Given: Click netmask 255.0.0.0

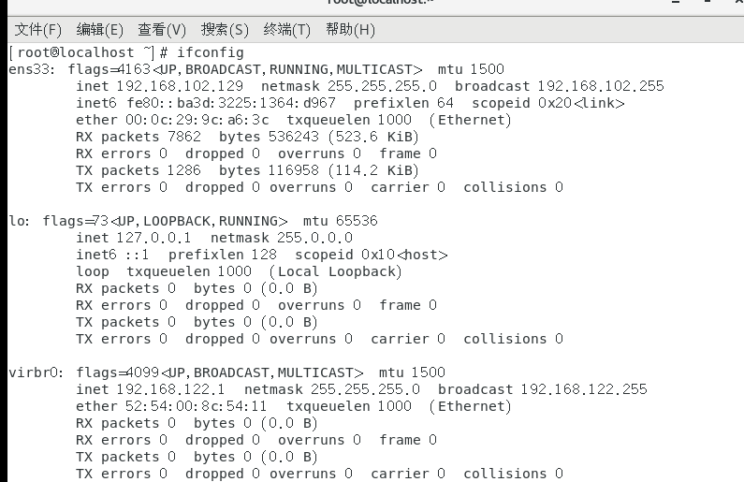Looking at the screenshot, I should 282,238.
